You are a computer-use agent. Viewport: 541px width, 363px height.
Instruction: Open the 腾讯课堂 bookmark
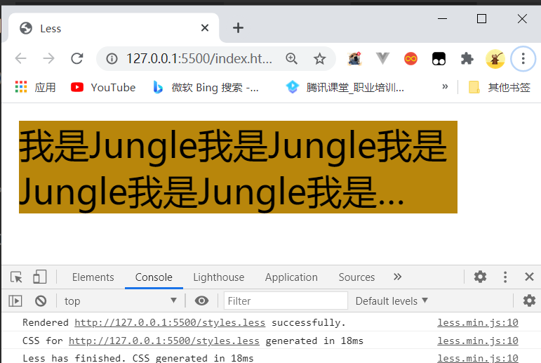[x=345, y=87]
